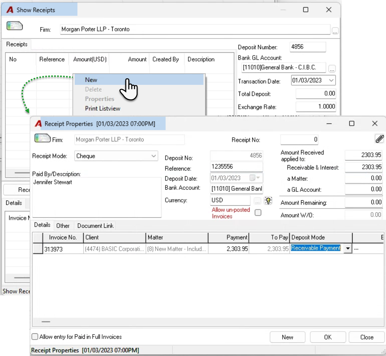Click Payment cell 2,303.95 in grid
386x356 pixels.
click(228, 249)
